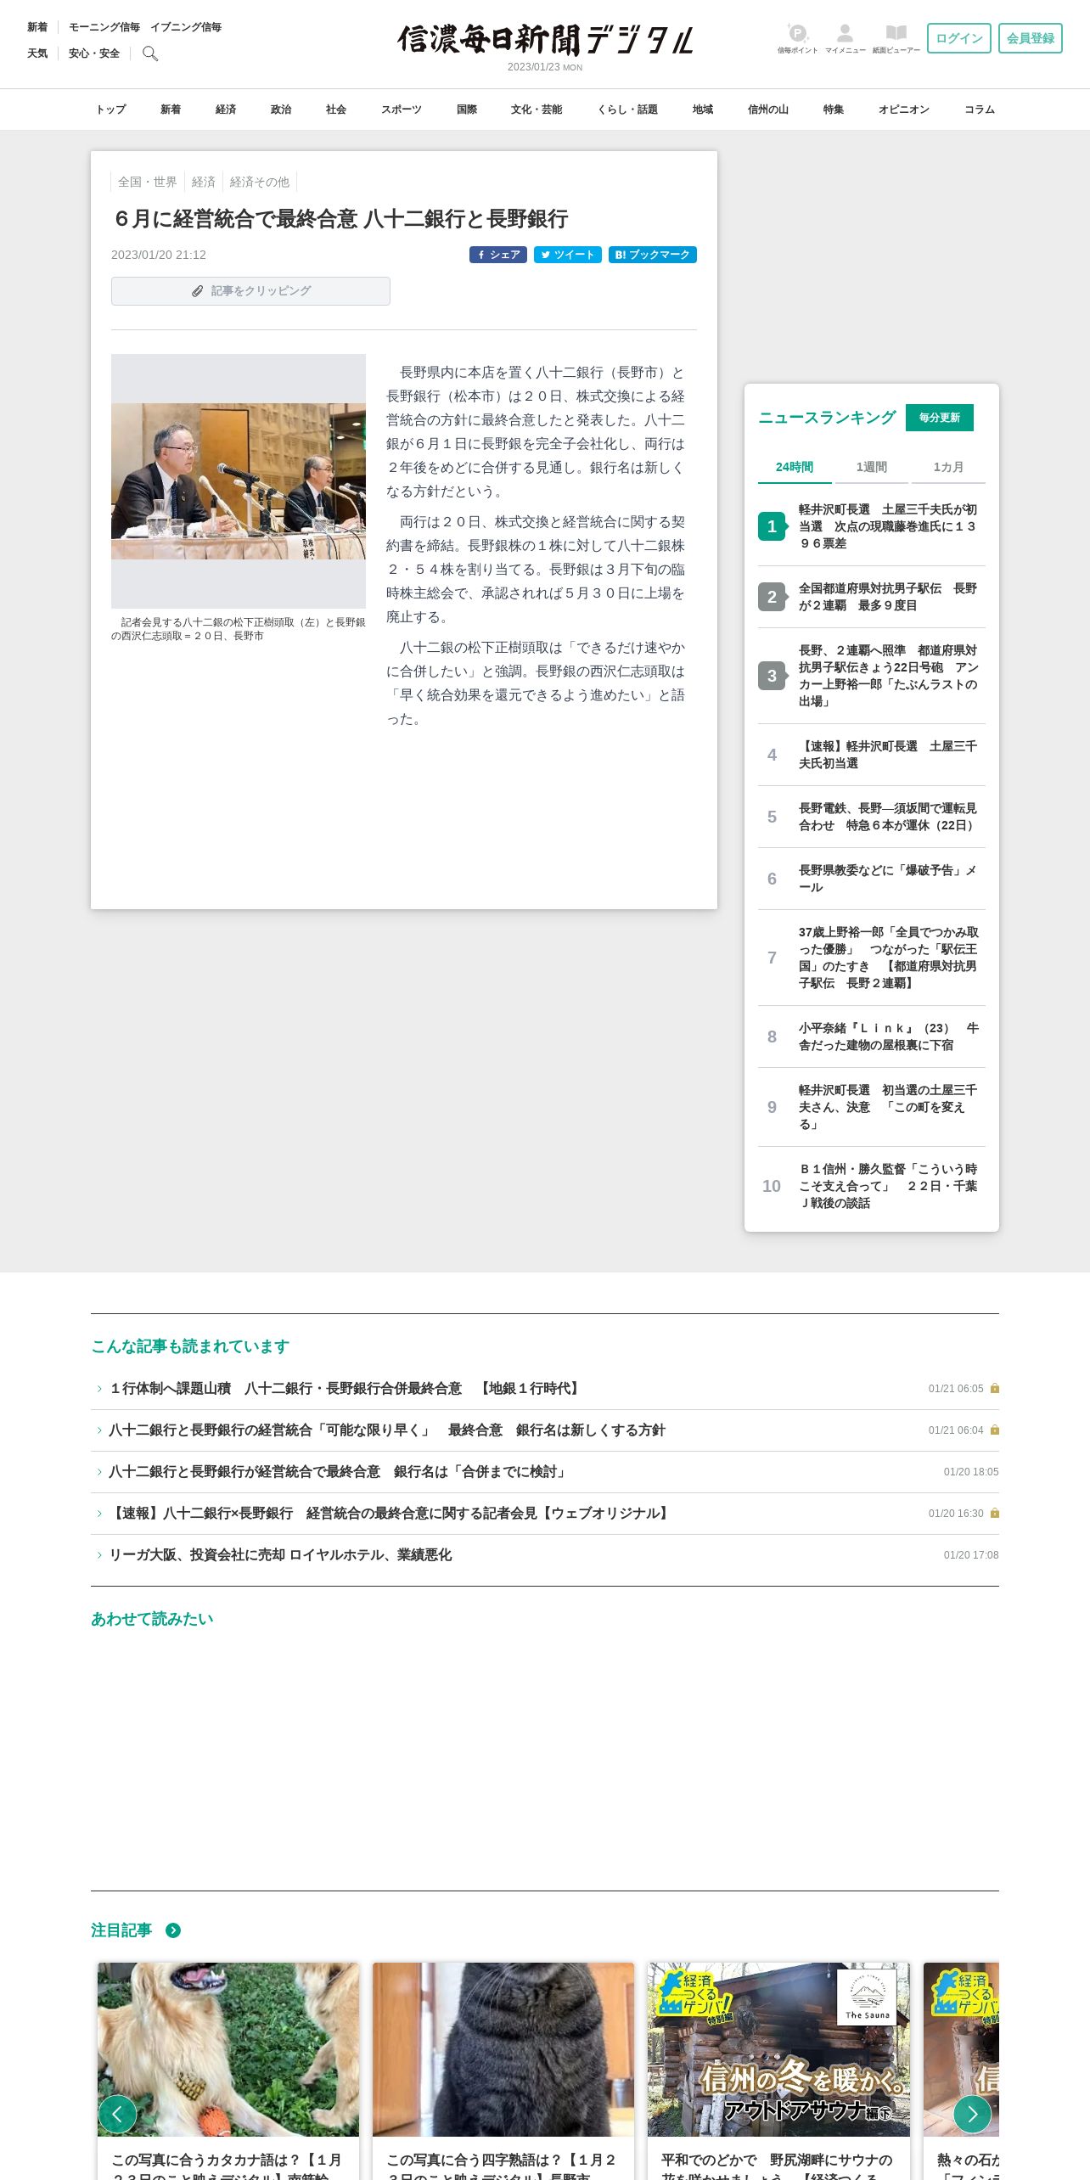Open the gray cat photo card
This screenshot has height=2180, width=1090.
(x=503, y=2070)
